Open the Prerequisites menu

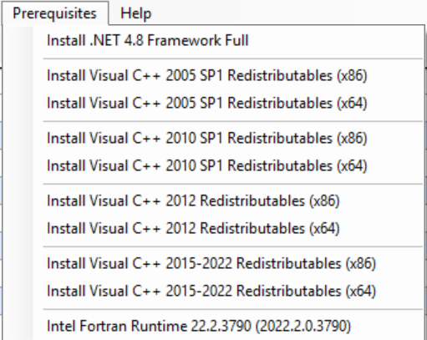[x=54, y=13]
